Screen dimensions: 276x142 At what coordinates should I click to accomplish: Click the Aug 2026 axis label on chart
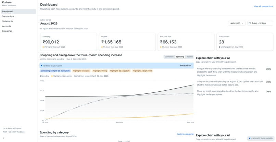tap(120, 122)
